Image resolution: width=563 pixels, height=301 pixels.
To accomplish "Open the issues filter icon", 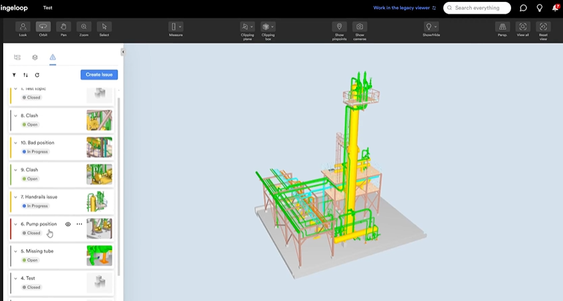I will 14,75.
